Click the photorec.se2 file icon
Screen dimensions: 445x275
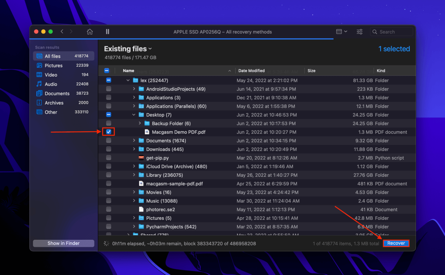(141, 209)
